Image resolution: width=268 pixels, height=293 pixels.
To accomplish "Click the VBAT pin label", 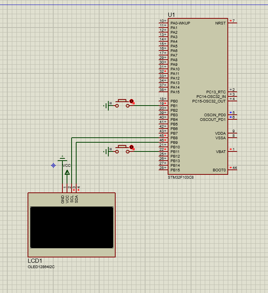I will [x=221, y=152].
